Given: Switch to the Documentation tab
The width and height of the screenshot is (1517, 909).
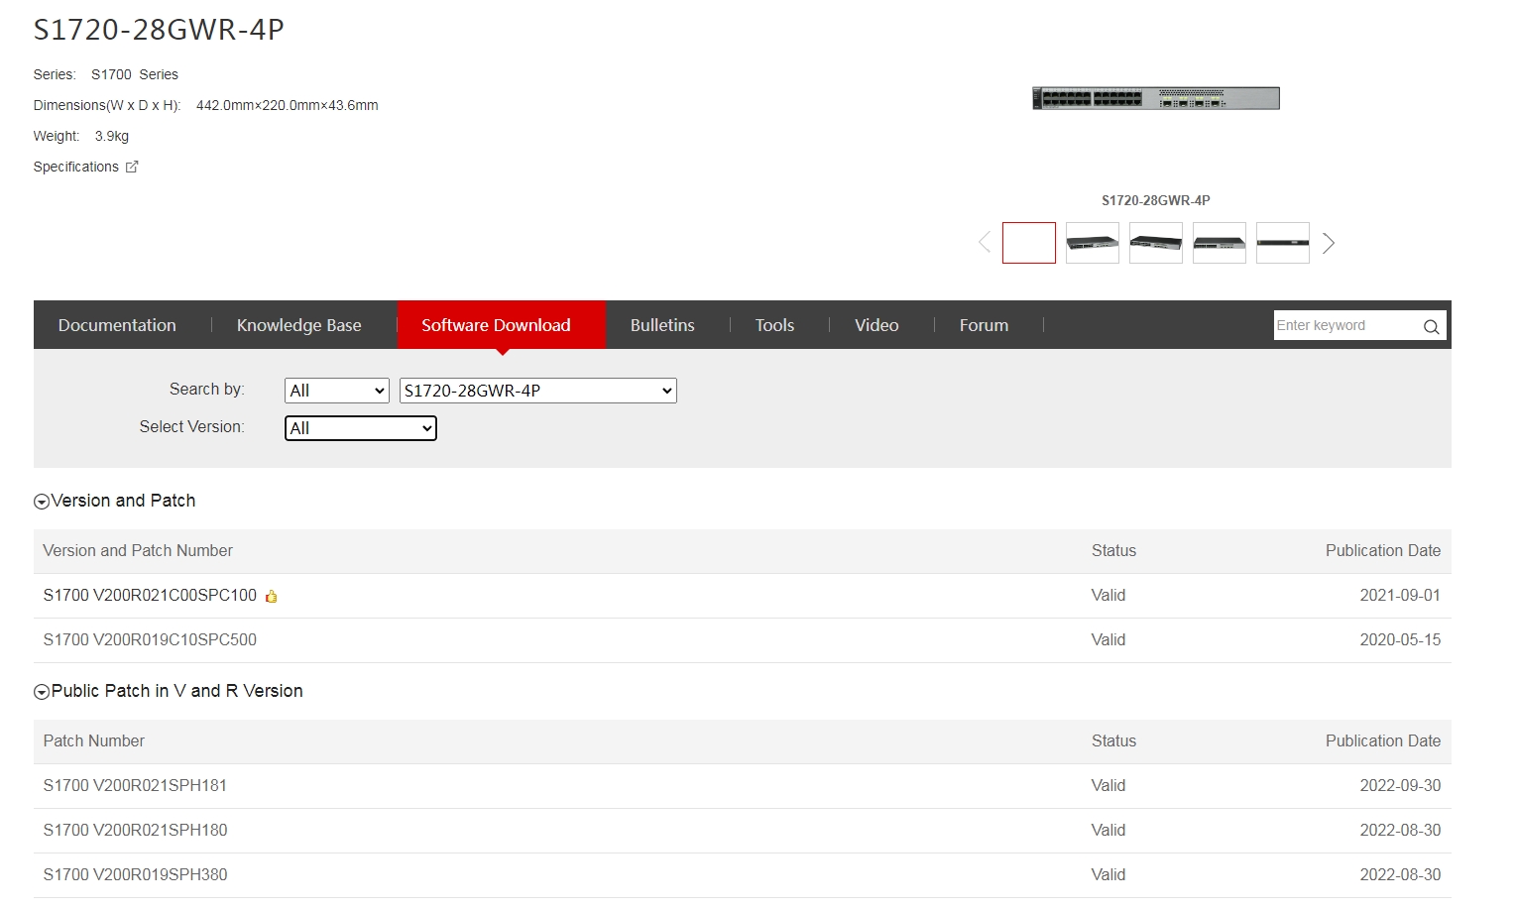Looking at the screenshot, I should tap(117, 325).
